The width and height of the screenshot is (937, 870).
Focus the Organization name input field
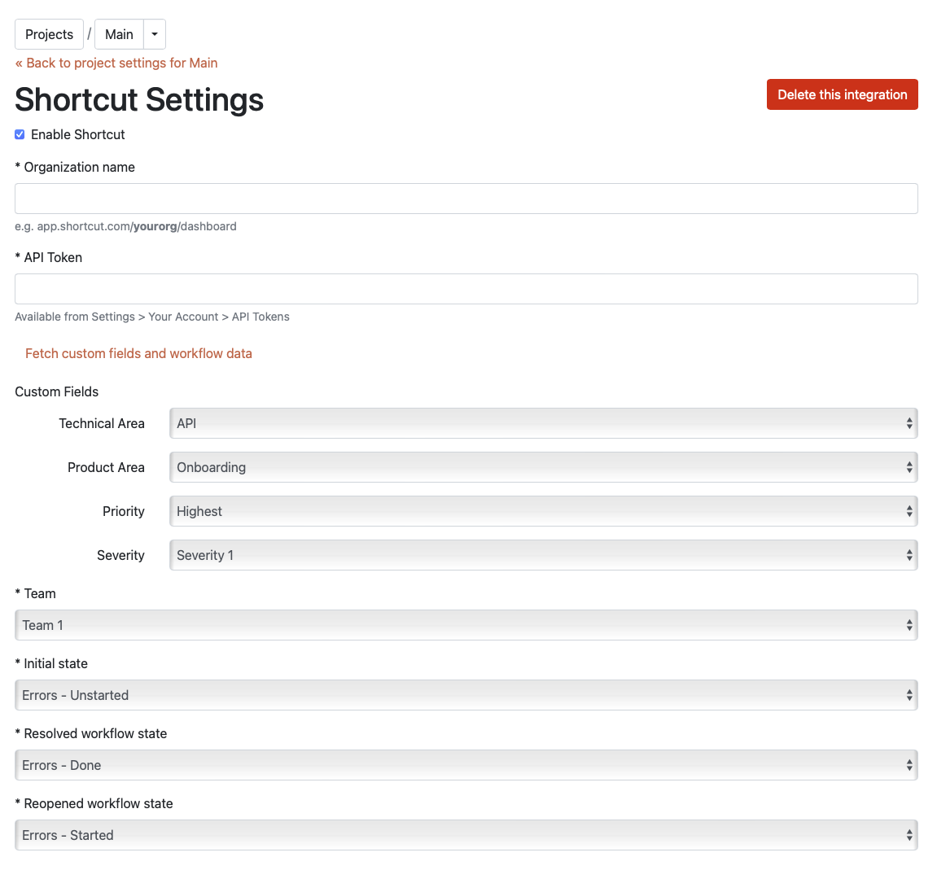pos(466,199)
